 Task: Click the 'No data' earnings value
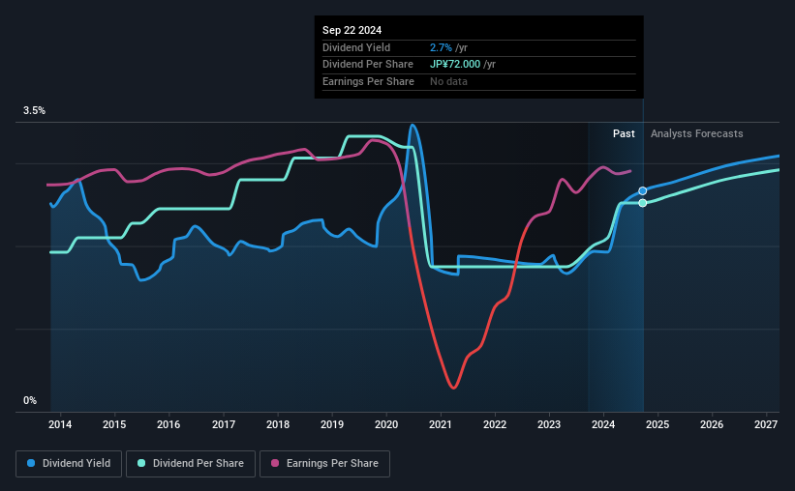coord(448,81)
